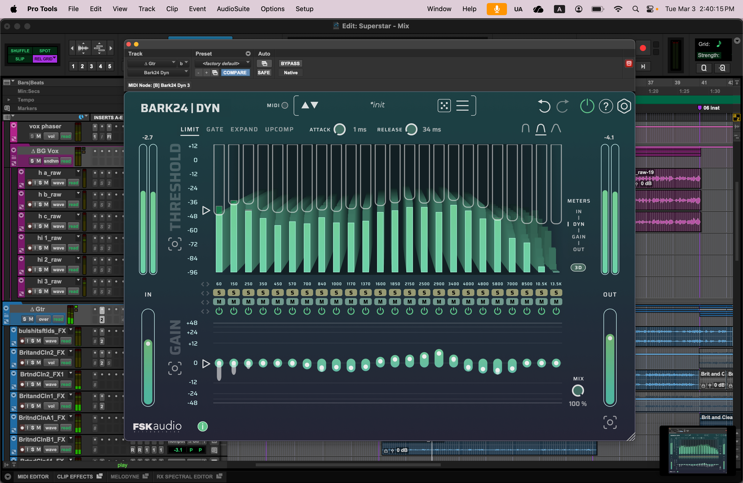Click the BYPASS button in plugin header
The height and width of the screenshot is (483, 743).
pyautogui.click(x=290, y=63)
